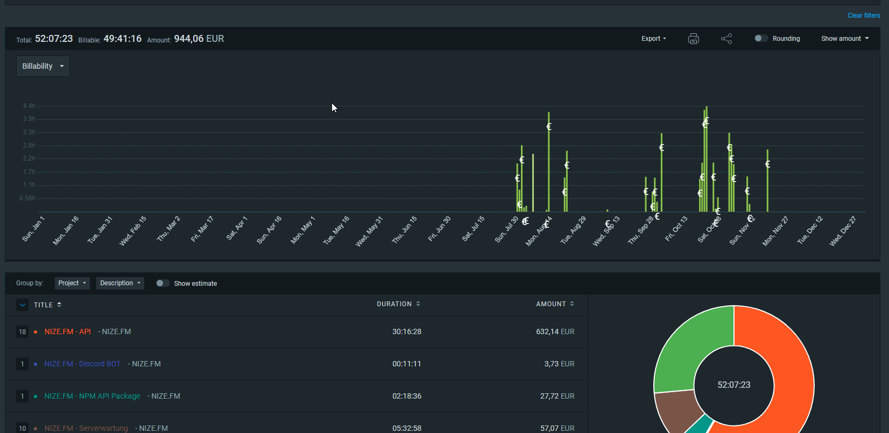
Task: Open the Show amount dropdown
Action: point(844,39)
